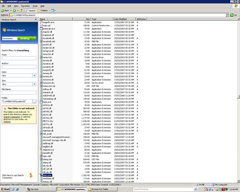
Task: Click the green Forward arrow button
Action: pyautogui.click(x=14, y=11)
